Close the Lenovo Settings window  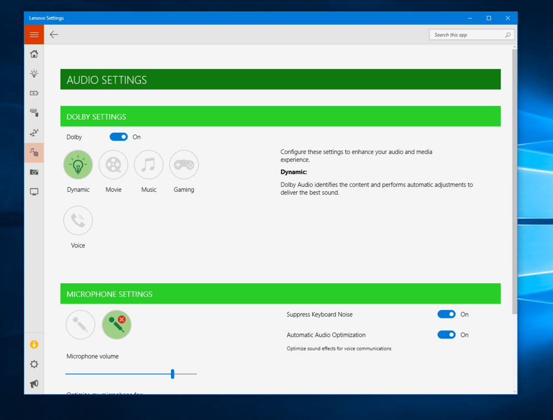coord(508,18)
